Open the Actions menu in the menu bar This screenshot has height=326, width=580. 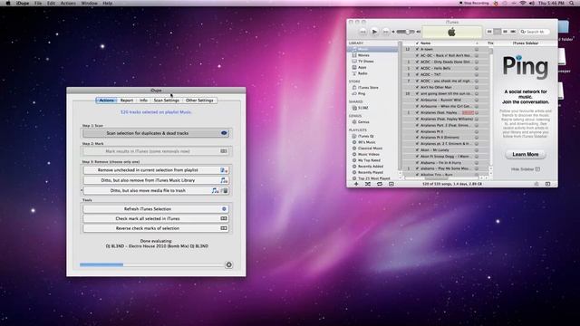68,3
